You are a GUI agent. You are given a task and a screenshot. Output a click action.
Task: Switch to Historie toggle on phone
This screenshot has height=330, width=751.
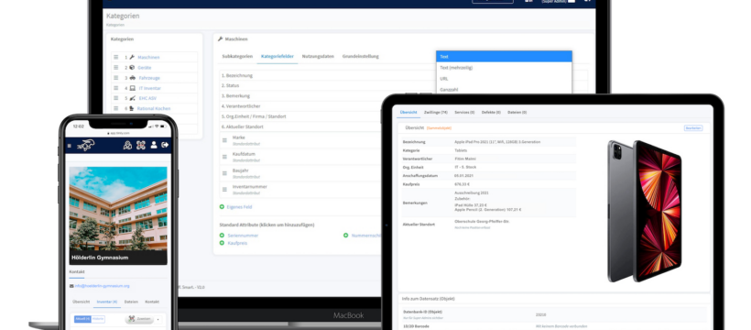pos(98,319)
